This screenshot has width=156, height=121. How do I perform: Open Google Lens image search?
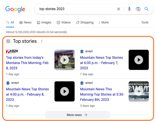(x=138, y=9)
